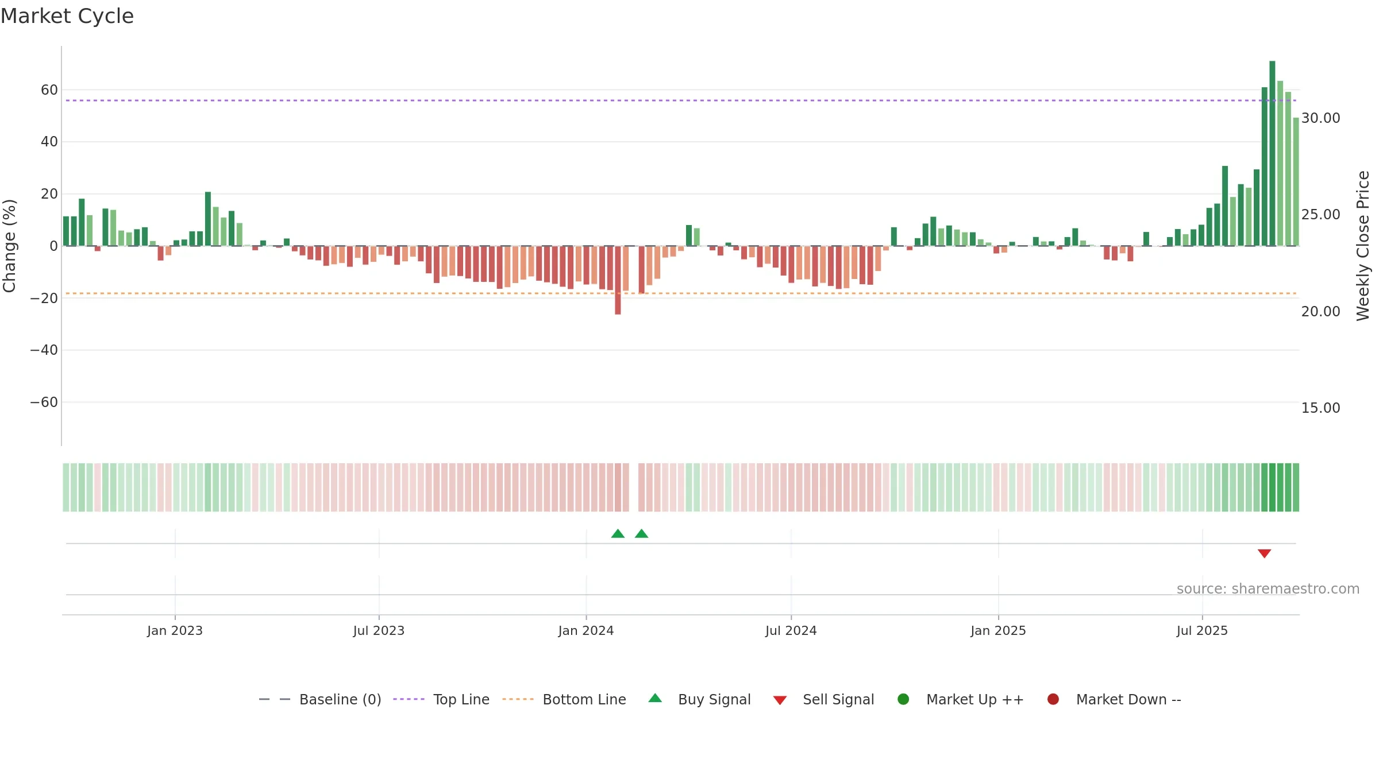Click the Jan 2024 axis label
This screenshot has height=775, width=1379.
586,630
